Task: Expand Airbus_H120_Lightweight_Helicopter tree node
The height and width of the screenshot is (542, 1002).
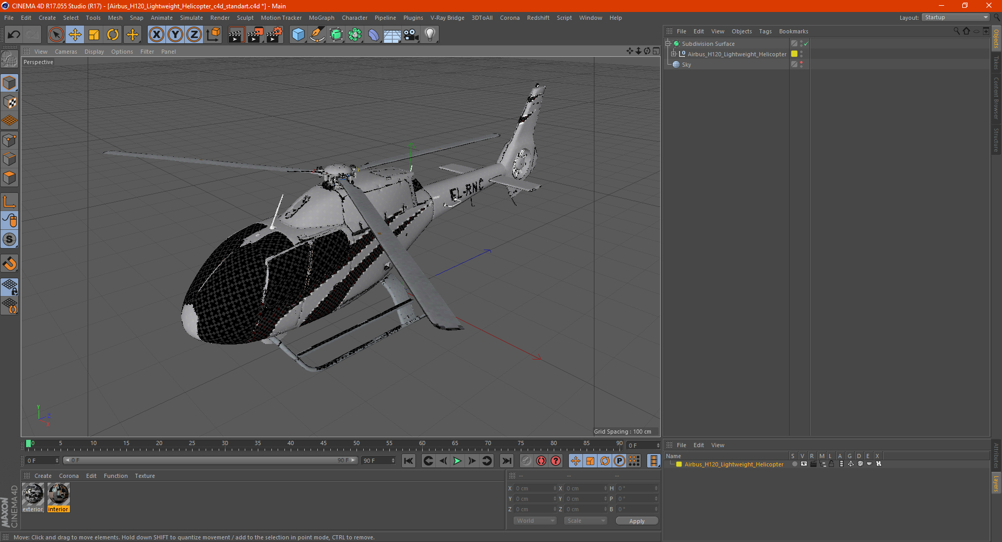Action: click(674, 54)
